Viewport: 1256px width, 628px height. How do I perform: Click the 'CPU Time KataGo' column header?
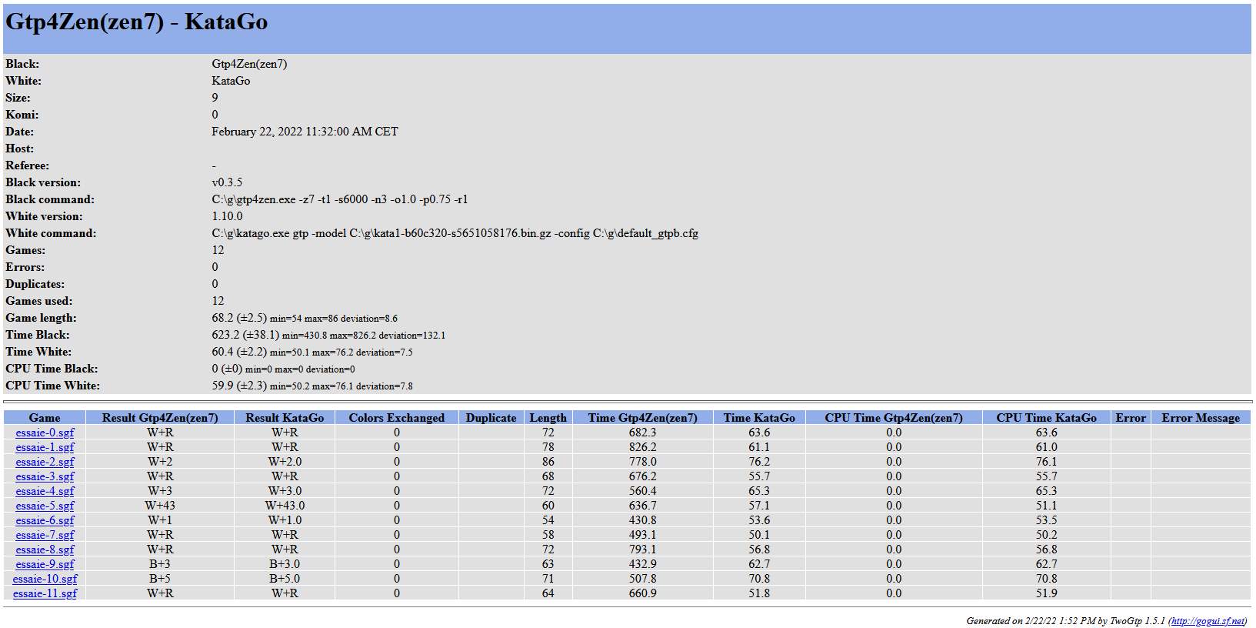[1046, 418]
